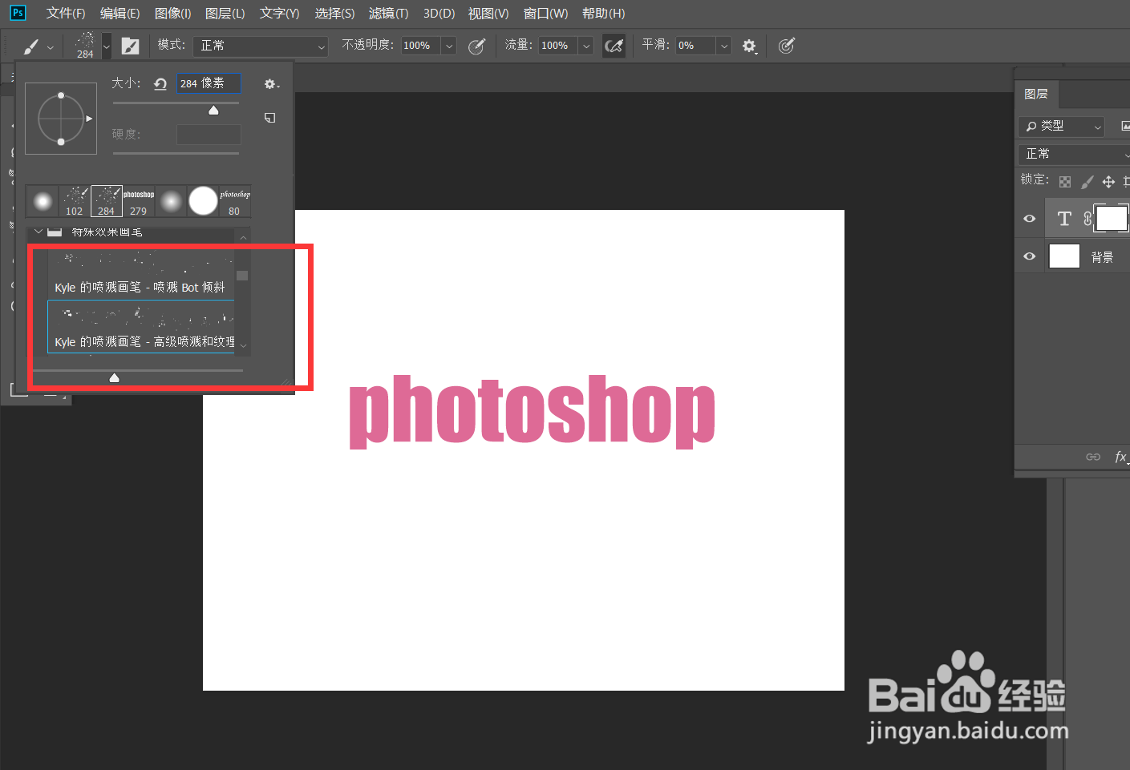
Task: Open the 帮助(H) menu
Action: click(603, 14)
